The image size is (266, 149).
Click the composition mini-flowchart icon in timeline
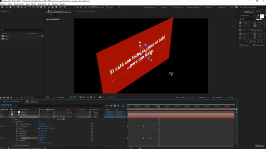106,106
